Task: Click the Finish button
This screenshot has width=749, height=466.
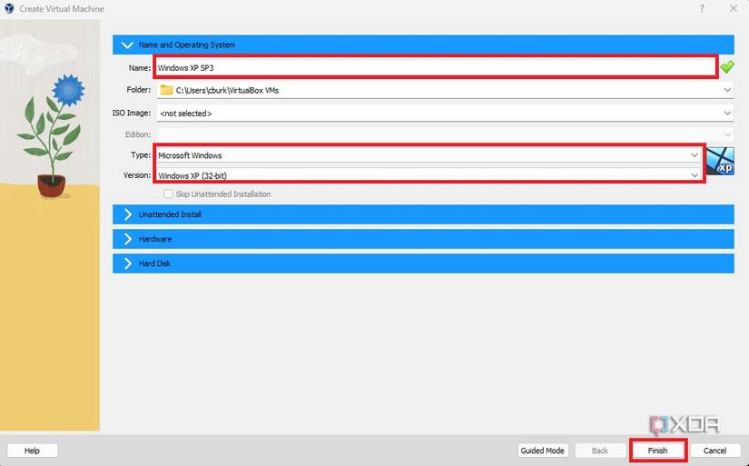Action: pos(658,451)
